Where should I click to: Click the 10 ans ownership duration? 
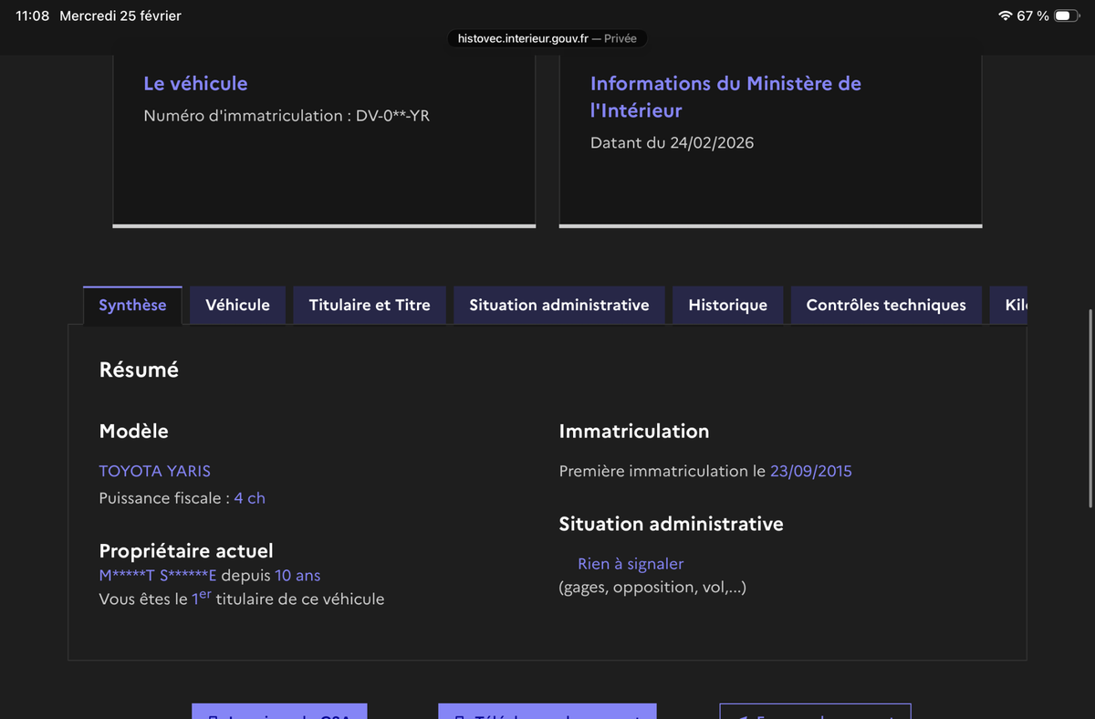297,576
